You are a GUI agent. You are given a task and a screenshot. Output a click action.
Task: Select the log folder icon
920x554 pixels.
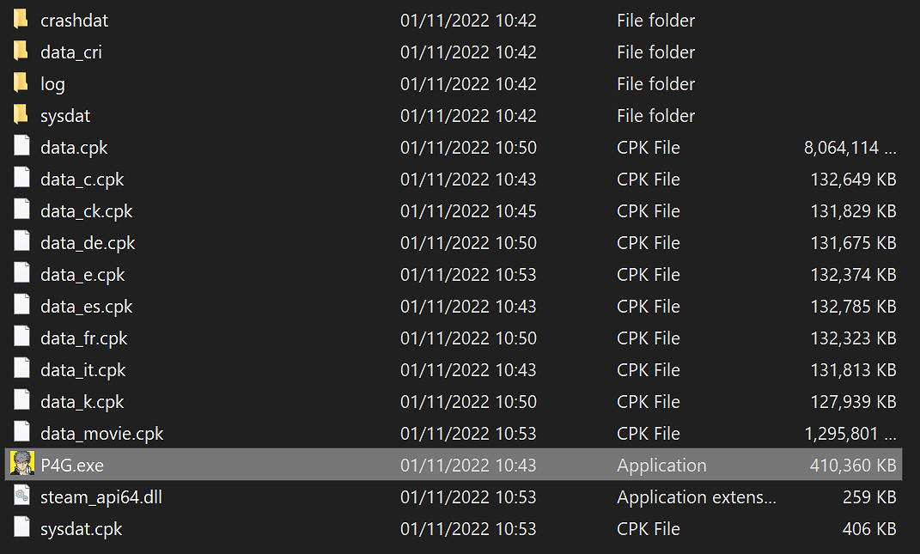(x=21, y=83)
